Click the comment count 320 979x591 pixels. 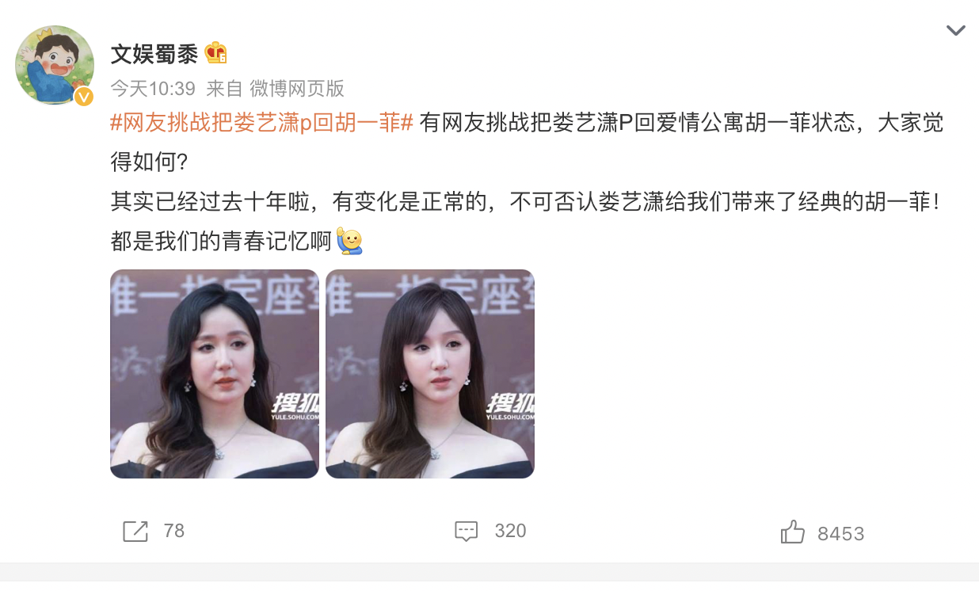tap(510, 531)
